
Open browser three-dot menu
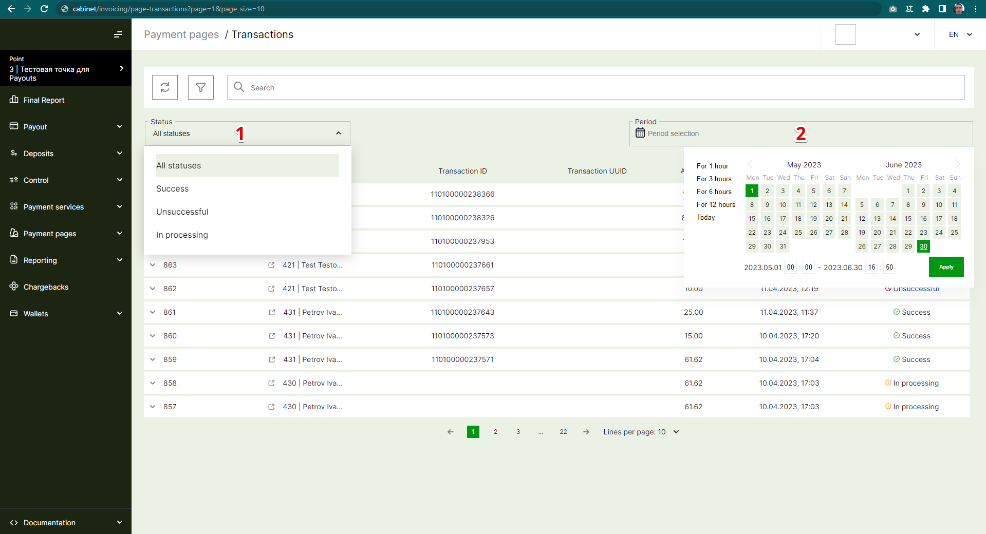pyautogui.click(x=975, y=9)
